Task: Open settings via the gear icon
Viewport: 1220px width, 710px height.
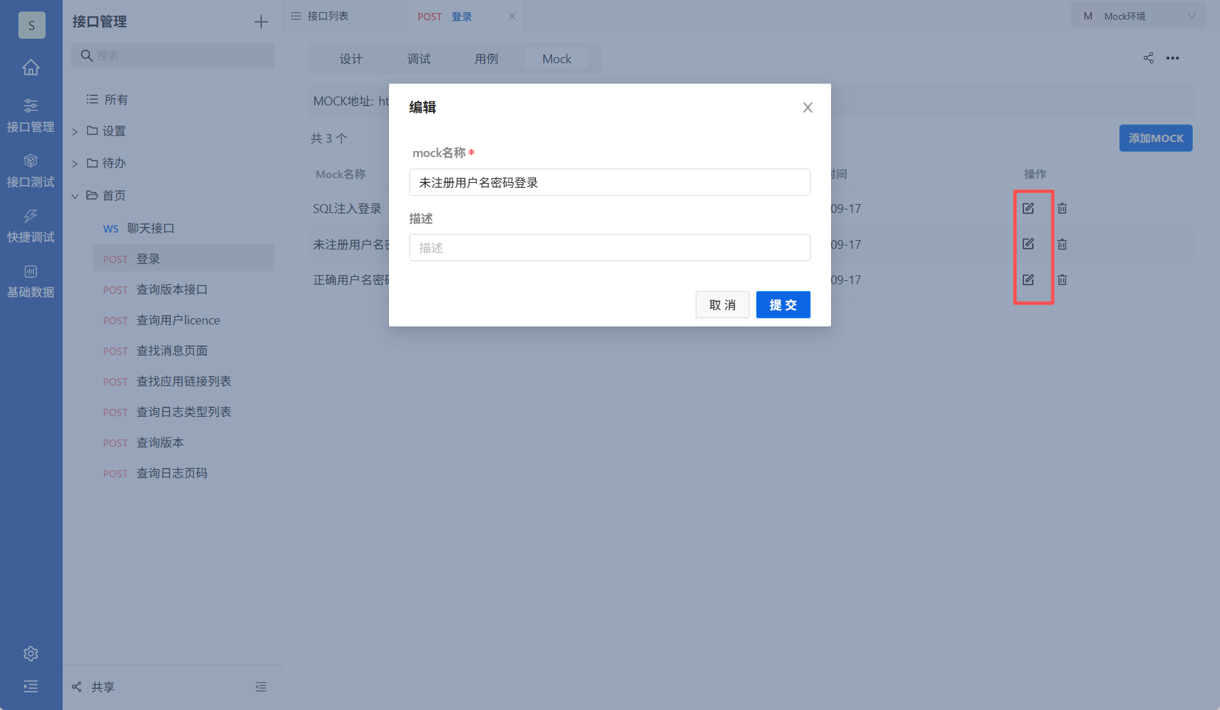Action: [31, 653]
